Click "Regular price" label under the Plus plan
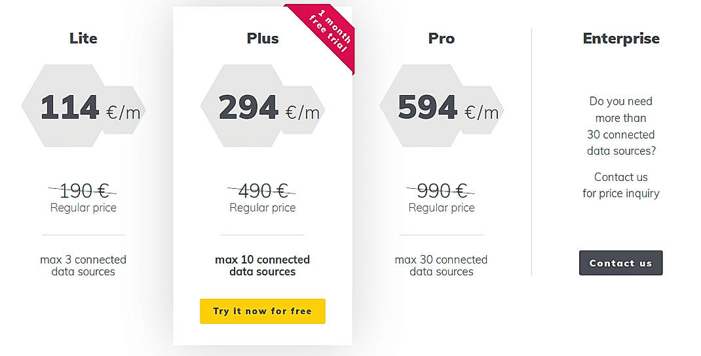The height and width of the screenshot is (356, 701). pyautogui.click(x=262, y=208)
